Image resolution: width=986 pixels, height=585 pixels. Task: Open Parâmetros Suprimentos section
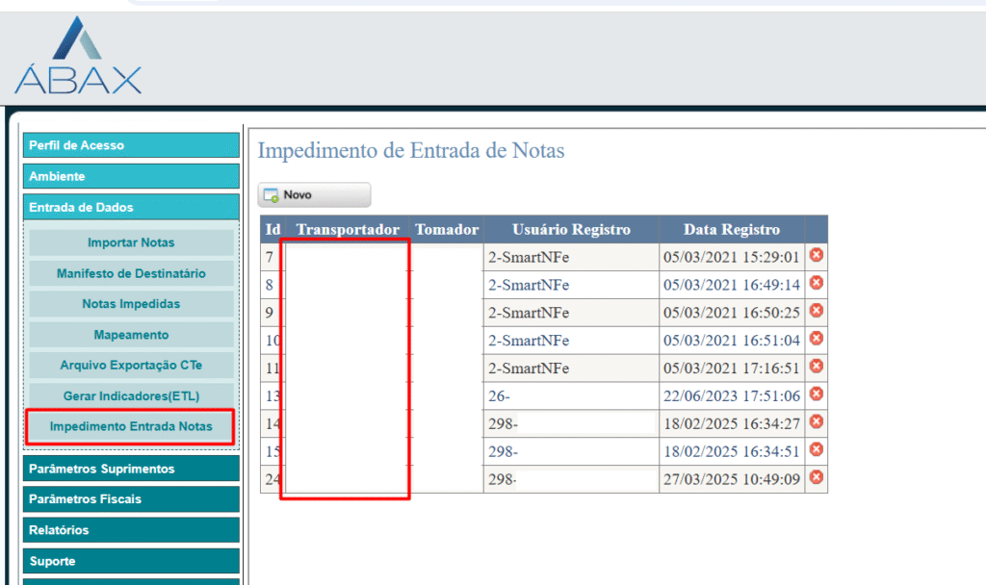pos(131,469)
